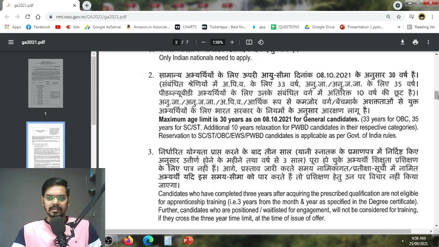Click the document vertical scrollbar thumb
439x247 pixels.
436,95
